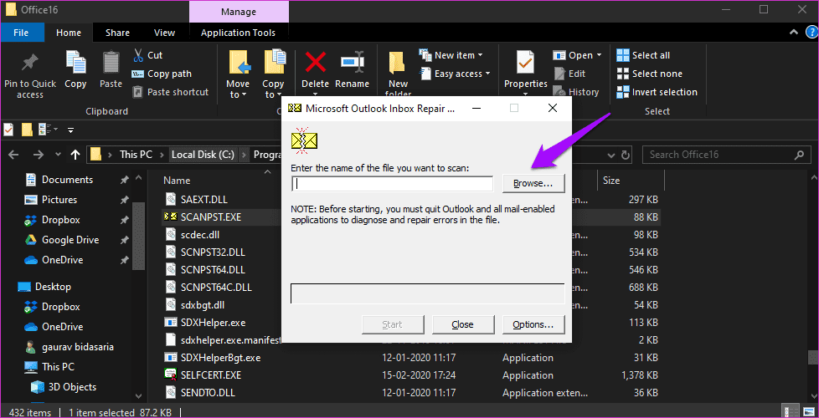The width and height of the screenshot is (819, 418).
Task: Click the Rename icon
Action: (352, 63)
